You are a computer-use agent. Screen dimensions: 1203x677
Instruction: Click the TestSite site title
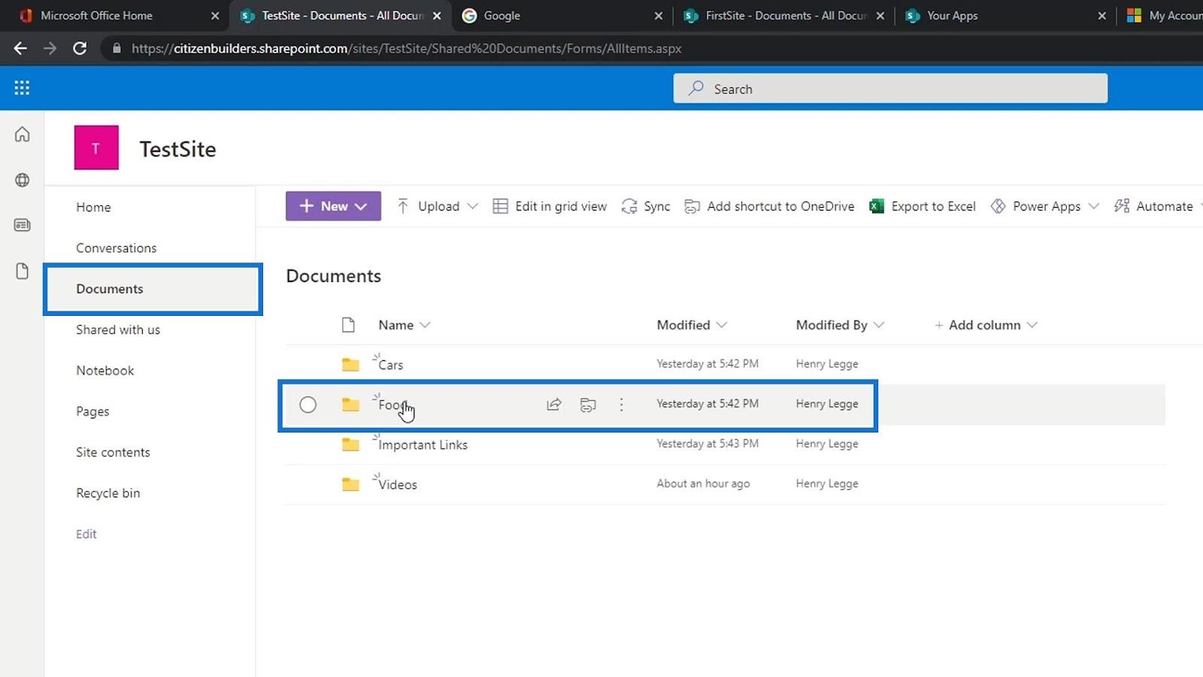tap(177, 149)
